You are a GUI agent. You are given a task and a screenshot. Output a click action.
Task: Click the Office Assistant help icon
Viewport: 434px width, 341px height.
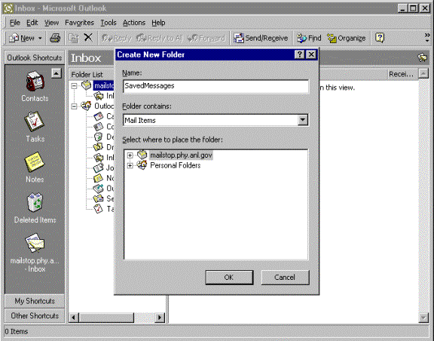380,38
